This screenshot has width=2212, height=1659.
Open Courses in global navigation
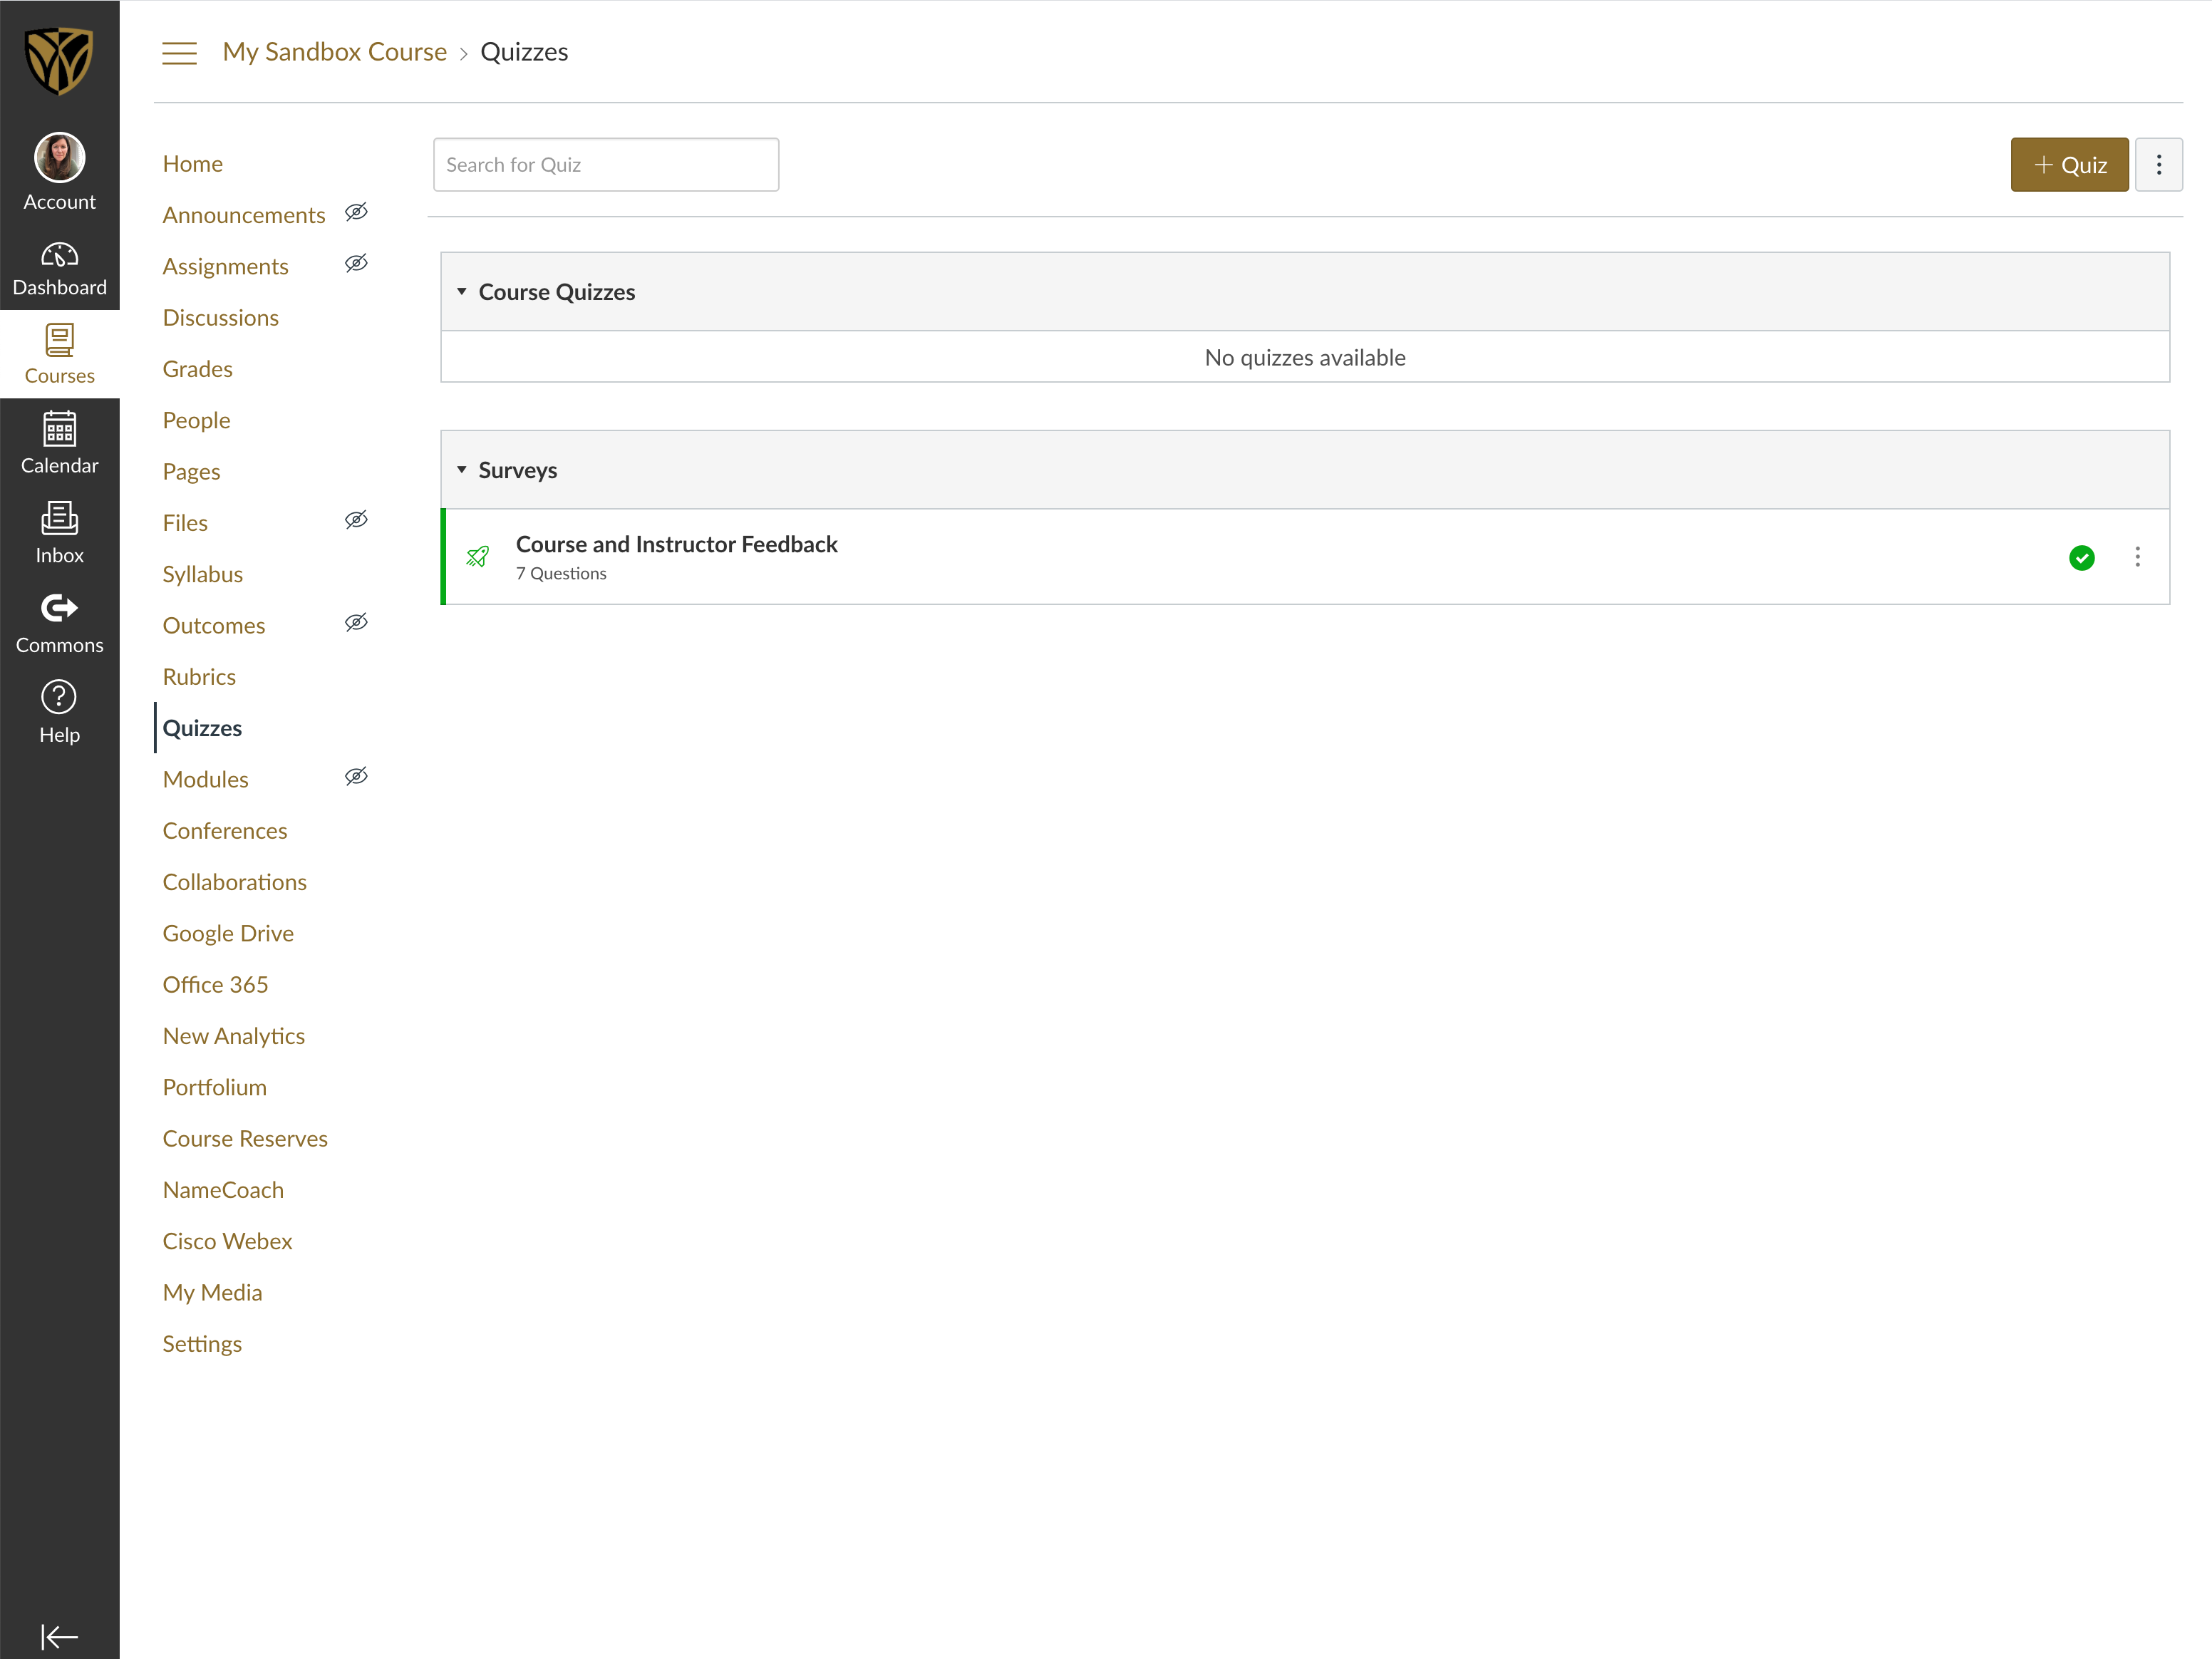point(59,354)
